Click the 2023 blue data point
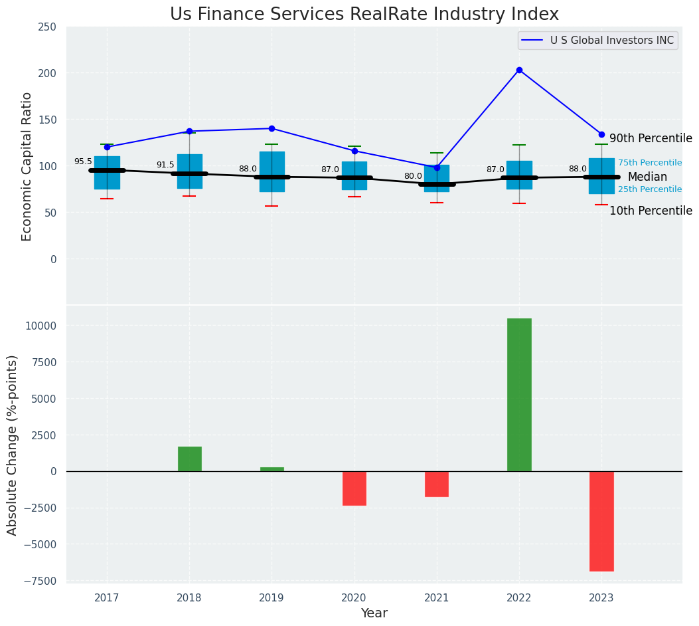699x626 pixels. coord(601,134)
